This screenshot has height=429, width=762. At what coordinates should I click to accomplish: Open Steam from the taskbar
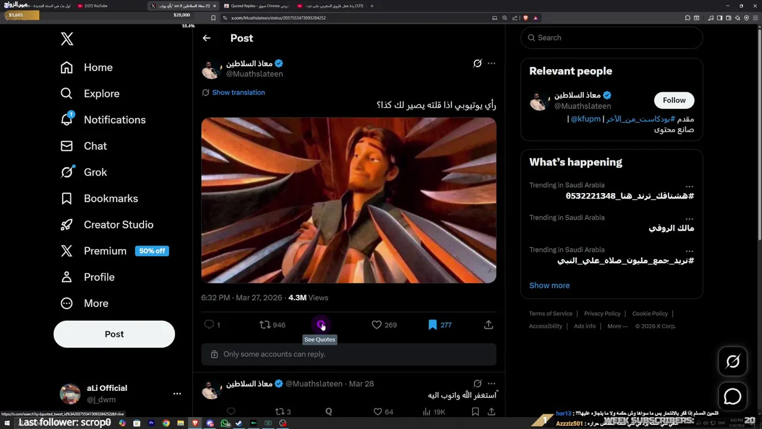click(x=239, y=423)
